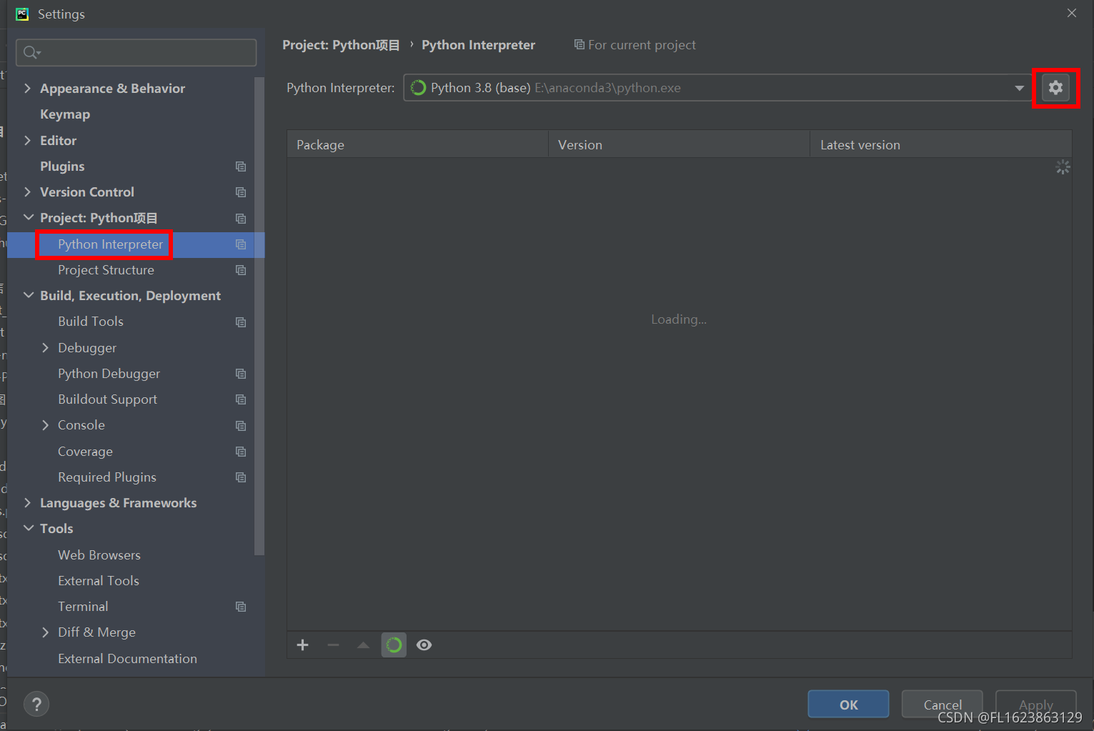Select Keymap settings page
The image size is (1094, 731).
pyautogui.click(x=65, y=114)
